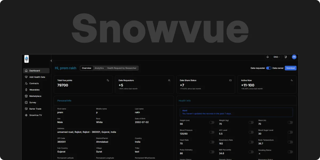The image size is (320, 160).
Task: Click the '+40% since last month' text
Action: tap(128, 89)
